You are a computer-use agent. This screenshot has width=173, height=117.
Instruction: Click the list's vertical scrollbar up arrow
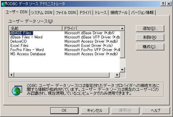122,28
